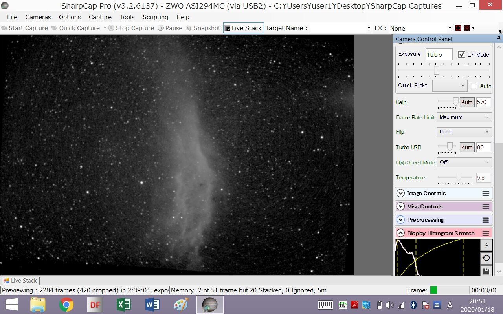Open the Image Controls hamburger menu
The width and height of the screenshot is (503, 314).
[486, 194]
